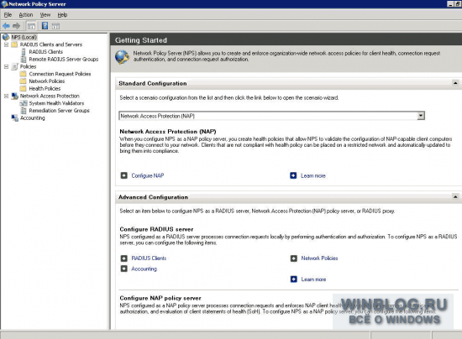Select System Health Validators tree item
The height and width of the screenshot is (339, 462).
(56, 103)
